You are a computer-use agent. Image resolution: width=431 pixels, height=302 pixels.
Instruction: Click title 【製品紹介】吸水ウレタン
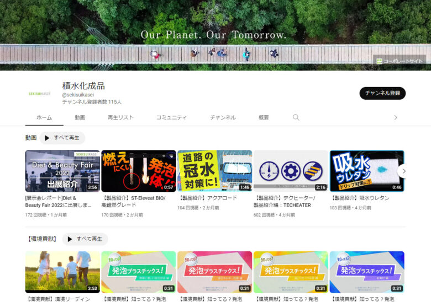(360, 198)
